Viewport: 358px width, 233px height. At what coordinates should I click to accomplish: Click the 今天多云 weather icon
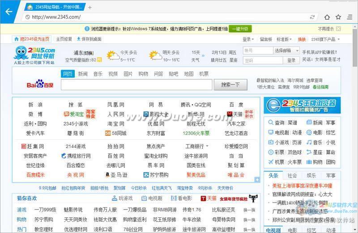coord(113,56)
